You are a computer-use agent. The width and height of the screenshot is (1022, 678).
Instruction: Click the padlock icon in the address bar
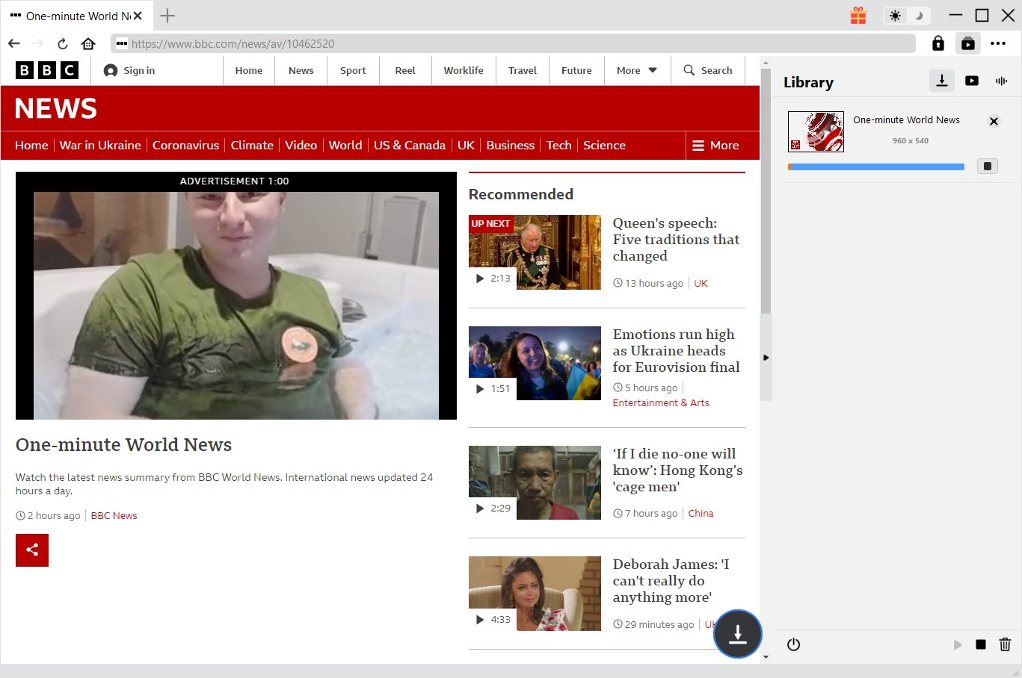[938, 43]
